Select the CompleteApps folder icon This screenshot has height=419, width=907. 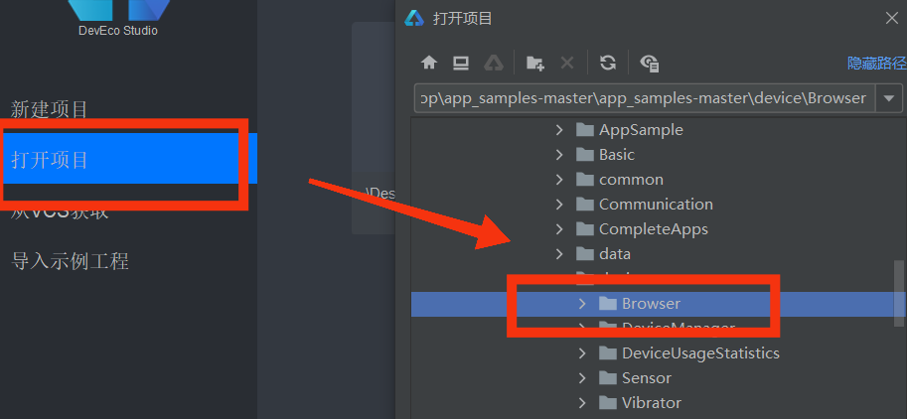coord(585,228)
